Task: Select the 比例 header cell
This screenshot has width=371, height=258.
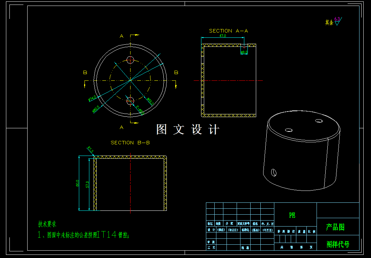Action: click(312, 231)
